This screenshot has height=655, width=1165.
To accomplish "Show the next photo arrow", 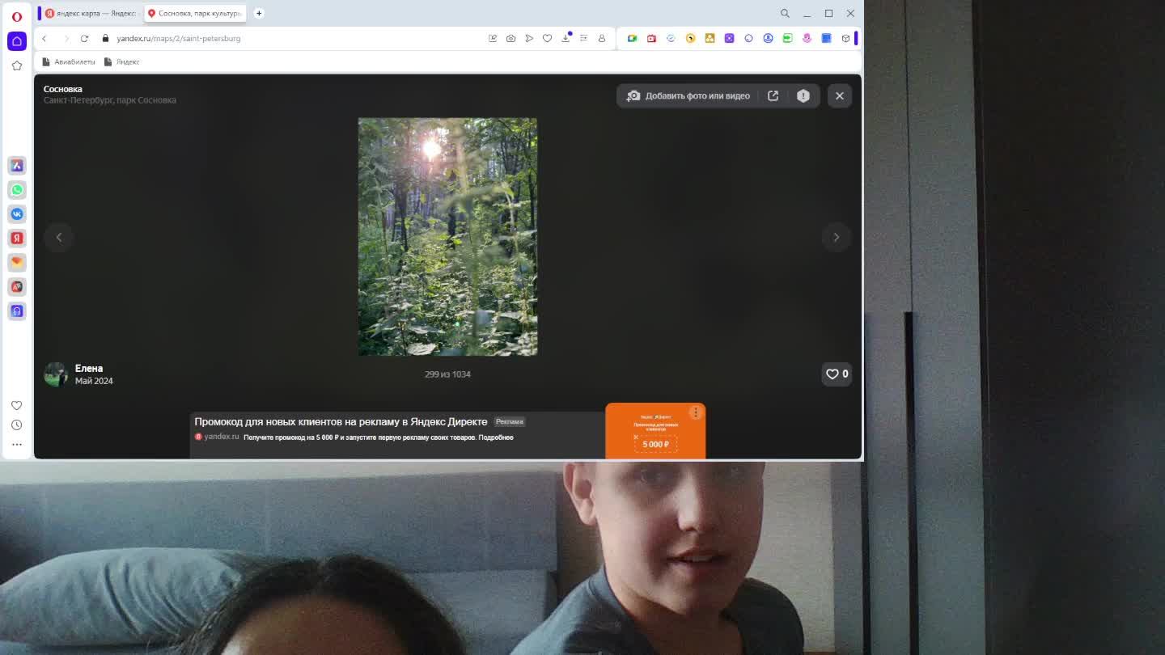I will (x=837, y=237).
